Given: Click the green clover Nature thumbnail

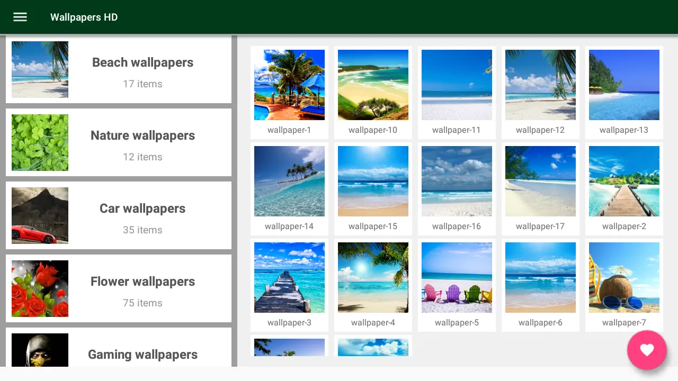Looking at the screenshot, I should (40, 142).
